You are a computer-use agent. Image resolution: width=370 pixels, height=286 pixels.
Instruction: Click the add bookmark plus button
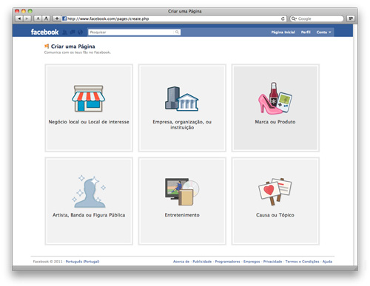[57, 18]
